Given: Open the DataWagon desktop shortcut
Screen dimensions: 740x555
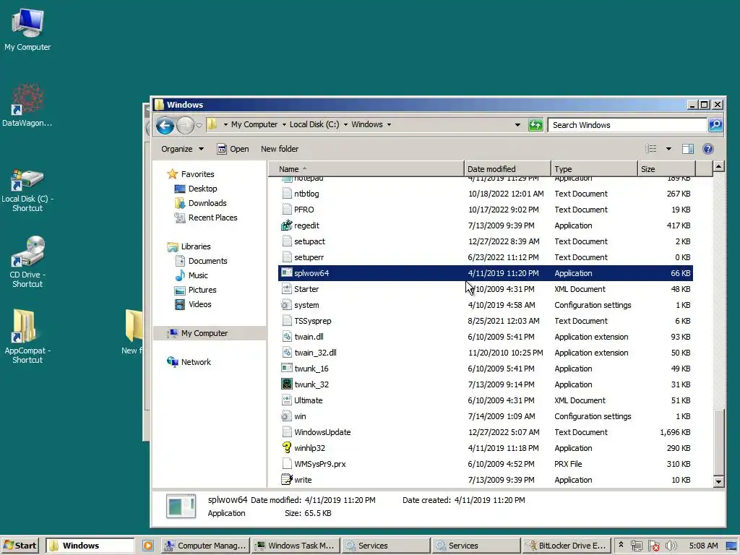Looking at the screenshot, I should (27, 106).
